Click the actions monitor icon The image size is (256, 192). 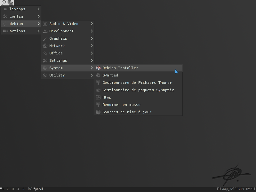(x=5, y=31)
